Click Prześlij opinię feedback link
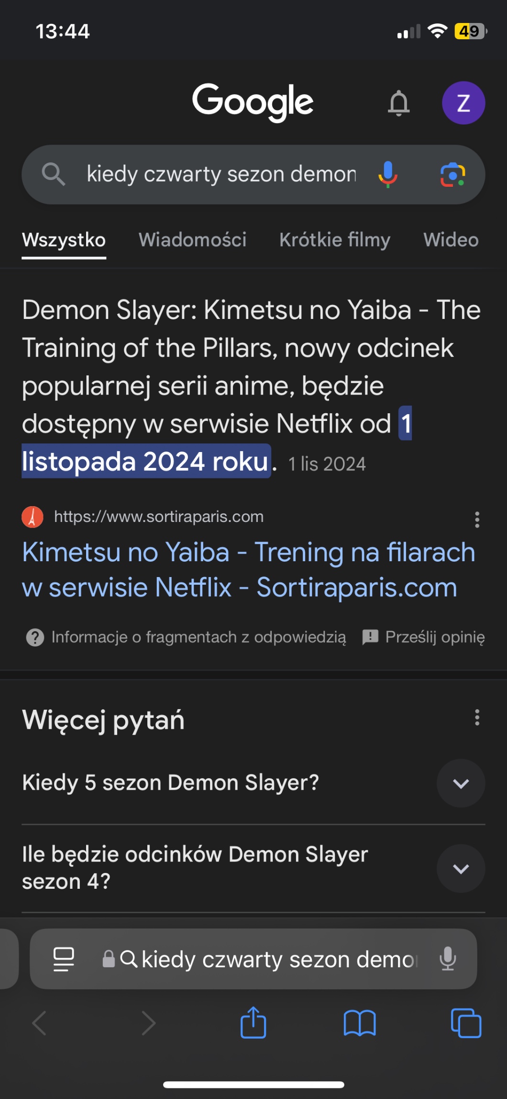The width and height of the screenshot is (507, 1099). tap(424, 637)
